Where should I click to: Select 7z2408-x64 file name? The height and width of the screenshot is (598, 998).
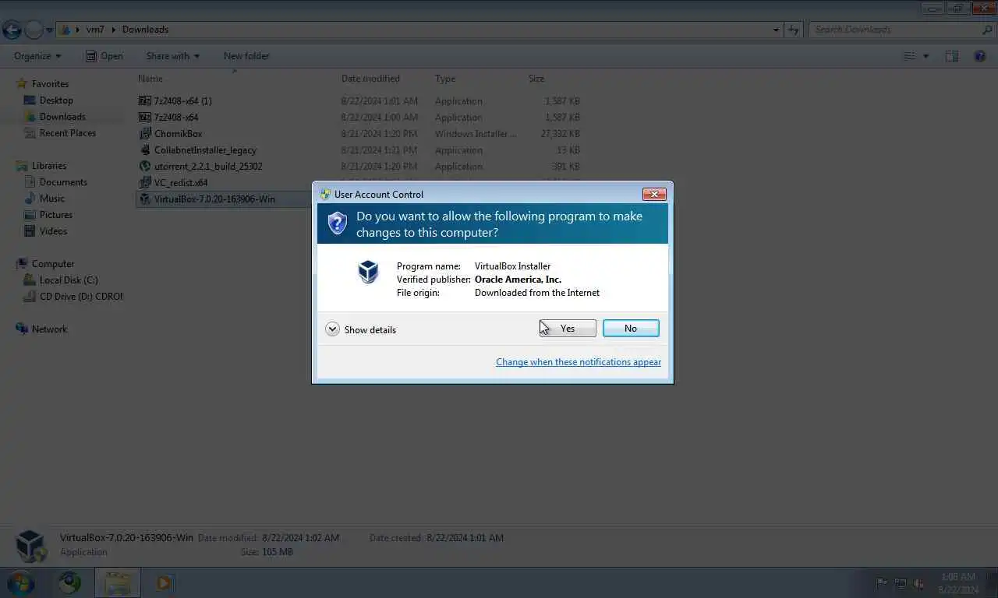click(176, 117)
